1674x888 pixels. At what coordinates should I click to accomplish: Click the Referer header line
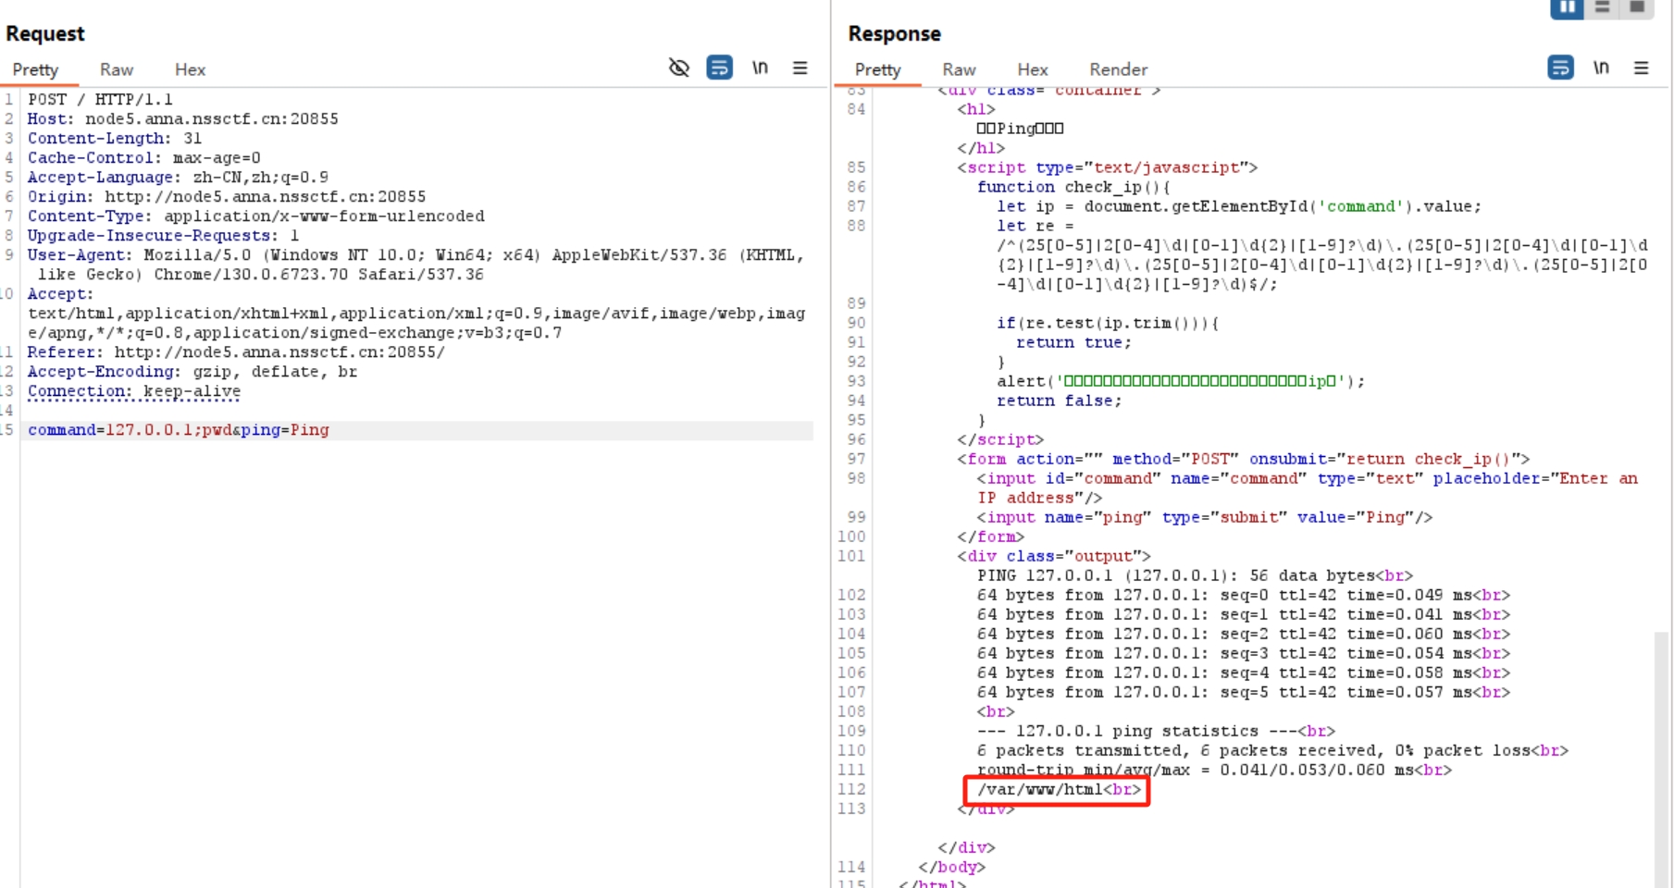pos(236,351)
